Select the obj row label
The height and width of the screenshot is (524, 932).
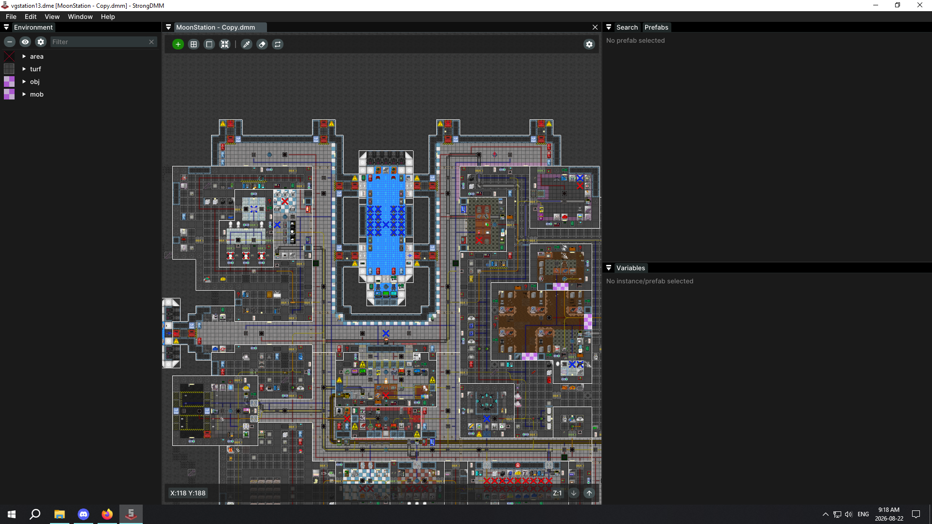[x=35, y=82]
